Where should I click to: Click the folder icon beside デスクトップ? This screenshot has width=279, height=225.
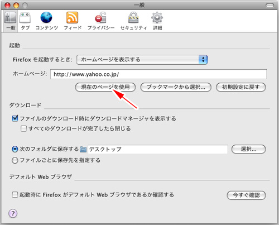(x=83, y=149)
